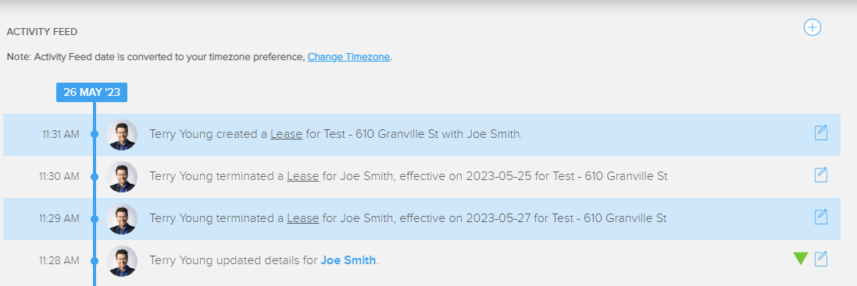Click edit icon on 11:29 AM entry
Image resolution: width=857 pixels, height=286 pixels.
(x=821, y=217)
